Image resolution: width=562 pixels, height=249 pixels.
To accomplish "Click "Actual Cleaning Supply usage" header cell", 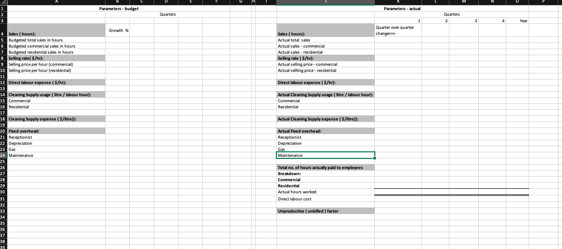I will click(x=326, y=95).
